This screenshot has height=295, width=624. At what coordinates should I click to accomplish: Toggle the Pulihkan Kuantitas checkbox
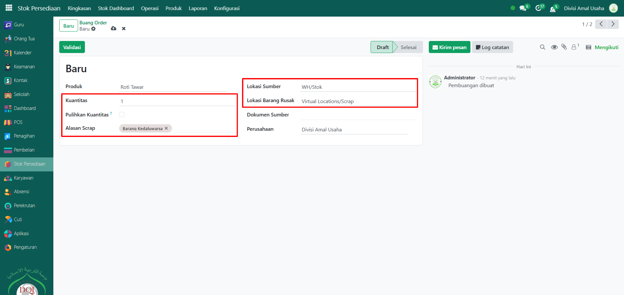(x=122, y=114)
